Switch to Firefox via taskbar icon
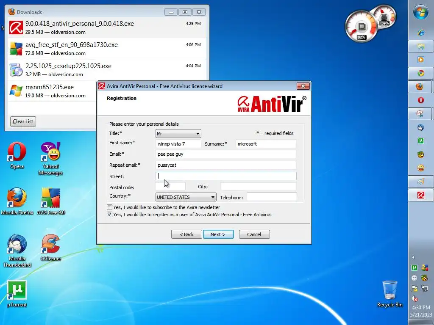The width and height of the screenshot is (434, 325). pyautogui.click(x=420, y=87)
